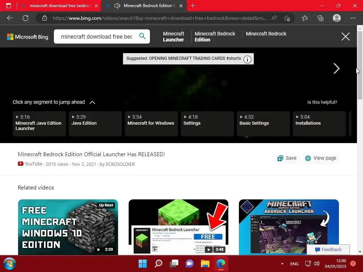This screenshot has width=363, height=272.
Task: Click View page button
Action: (320, 158)
